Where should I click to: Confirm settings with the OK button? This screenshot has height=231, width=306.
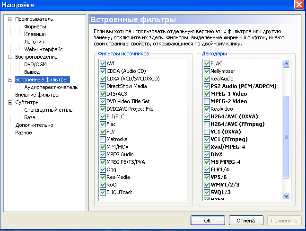(x=208, y=221)
